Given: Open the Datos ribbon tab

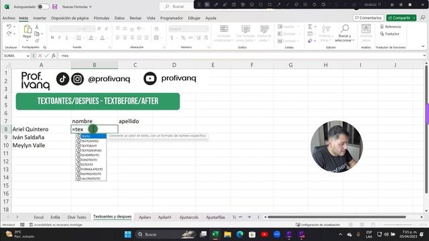Looking at the screenshot, I should click(x=119, y=18).
